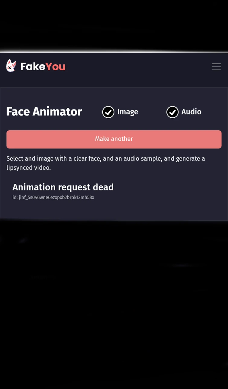Expand the navigation drawer via hamburger button

(216, 67)
